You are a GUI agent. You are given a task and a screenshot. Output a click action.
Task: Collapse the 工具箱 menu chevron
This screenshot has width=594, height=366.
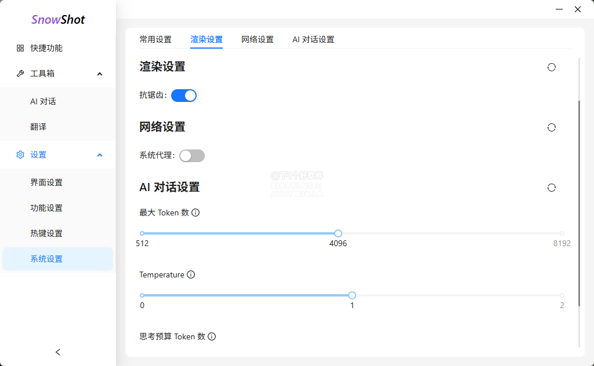pyautogui.click(x=100, y=74)
